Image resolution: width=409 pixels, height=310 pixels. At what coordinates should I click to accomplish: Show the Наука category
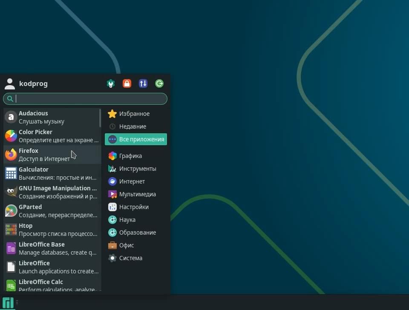tap(136, 220)
